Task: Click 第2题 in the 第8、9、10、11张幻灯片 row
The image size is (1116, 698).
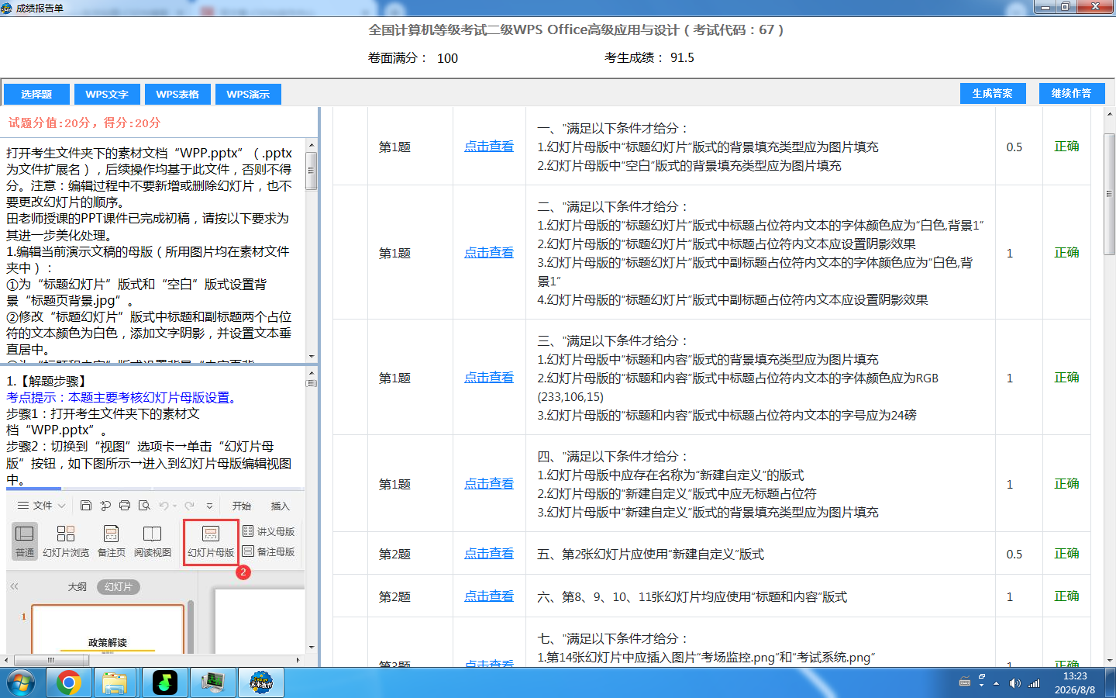Action: pos(394,597)
